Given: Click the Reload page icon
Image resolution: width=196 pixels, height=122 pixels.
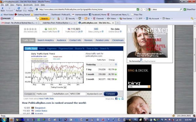Looking at the screenshot, I should pos(19,8).
